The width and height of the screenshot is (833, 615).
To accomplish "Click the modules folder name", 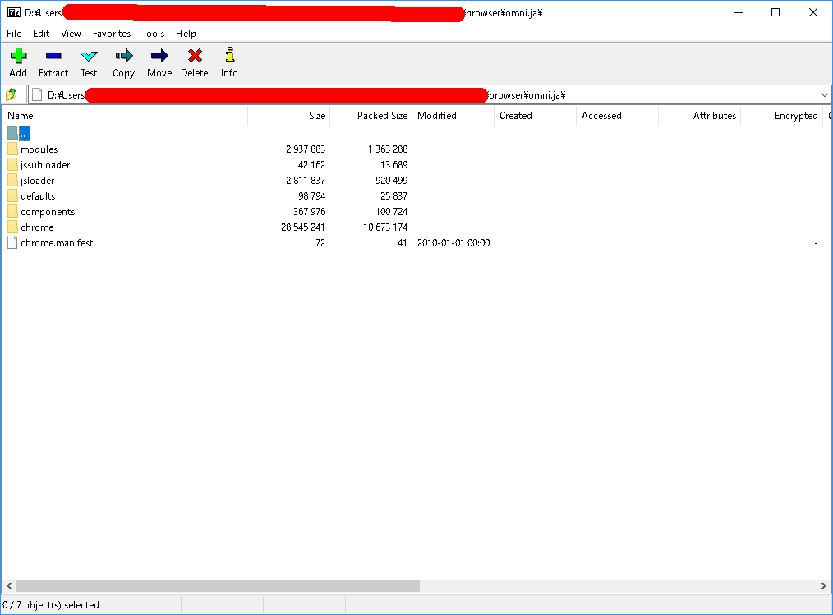I will (39, 149).
